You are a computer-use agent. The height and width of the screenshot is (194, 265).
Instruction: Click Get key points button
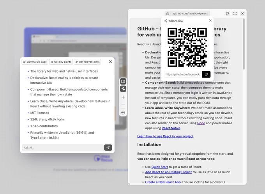(61, 62)
